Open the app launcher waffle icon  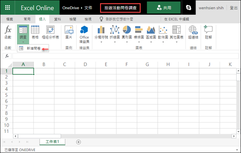coord(8,8)
